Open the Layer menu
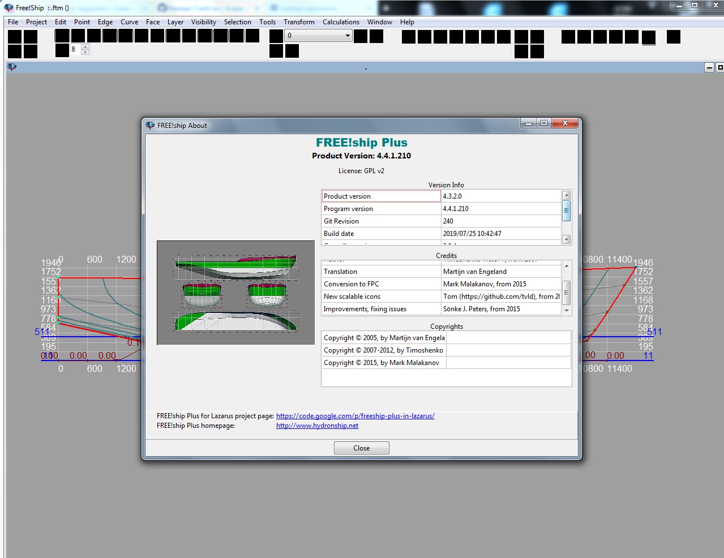724x558 pixels. pos(175,22)
